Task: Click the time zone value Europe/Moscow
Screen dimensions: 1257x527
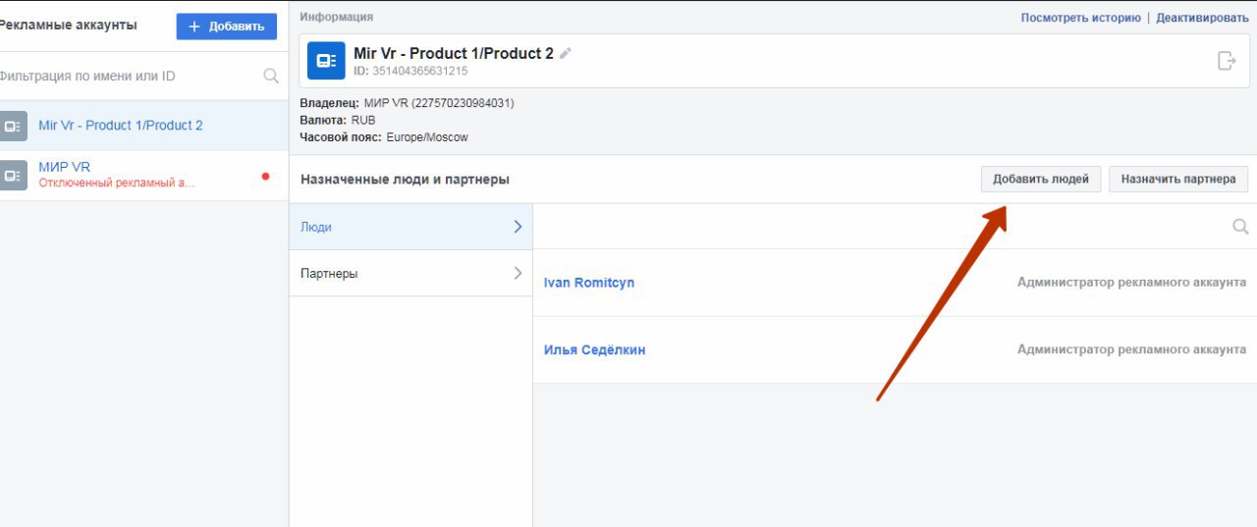Action: pos(427,137)
